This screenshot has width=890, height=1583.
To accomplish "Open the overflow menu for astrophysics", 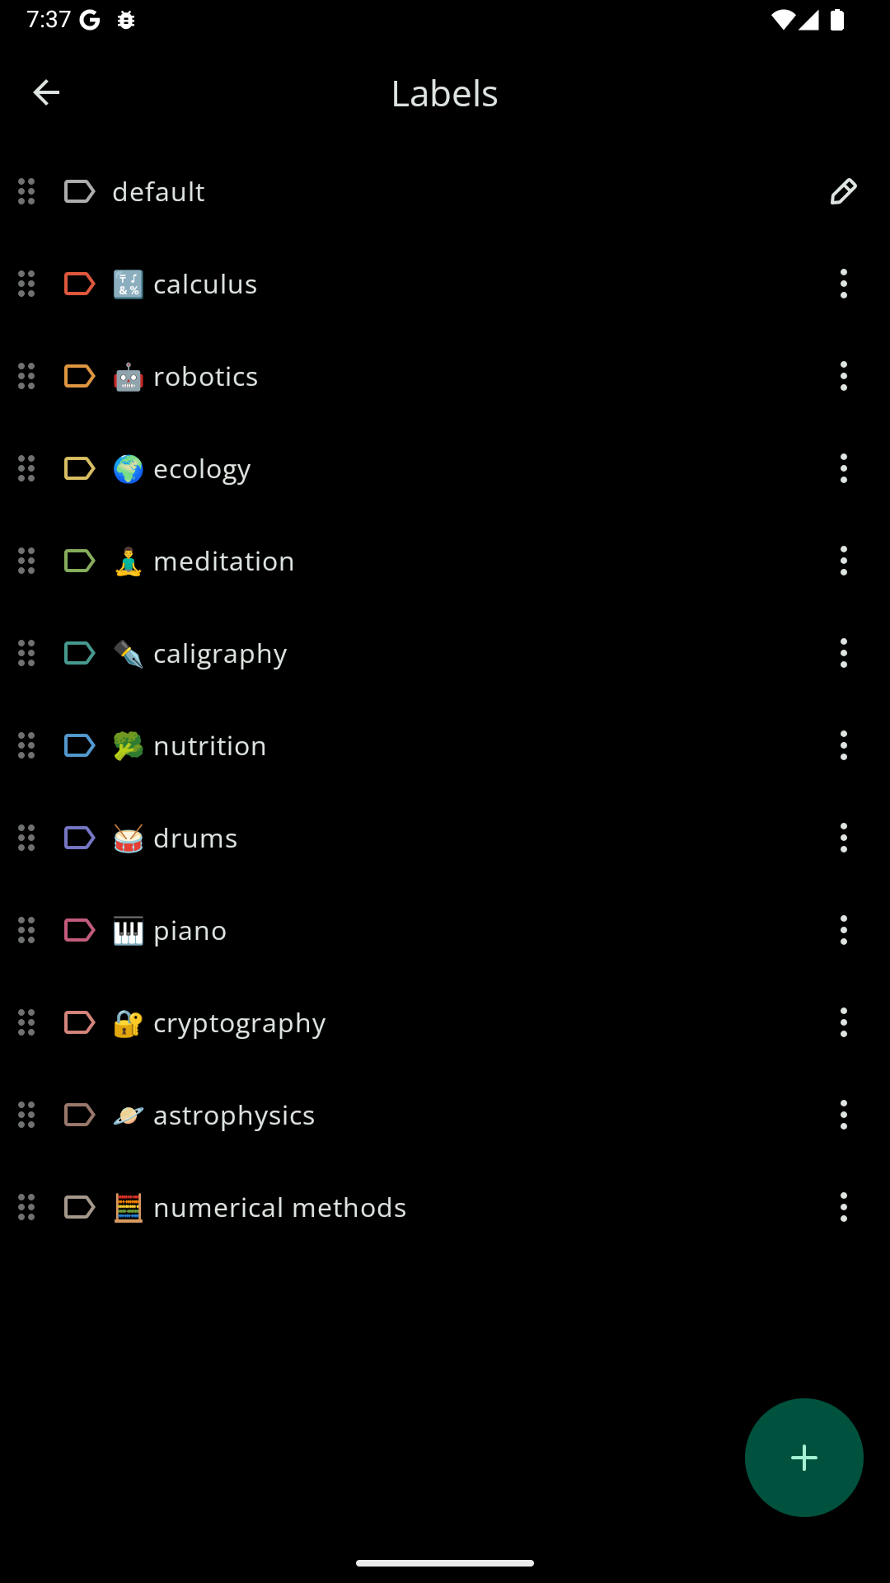I will click(843, 1115).
